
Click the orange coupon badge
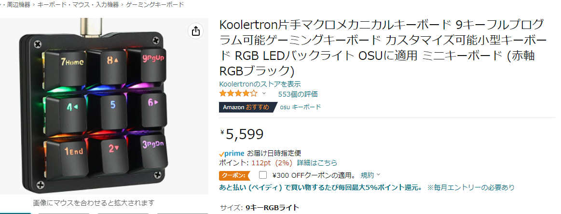pos(235,175)
